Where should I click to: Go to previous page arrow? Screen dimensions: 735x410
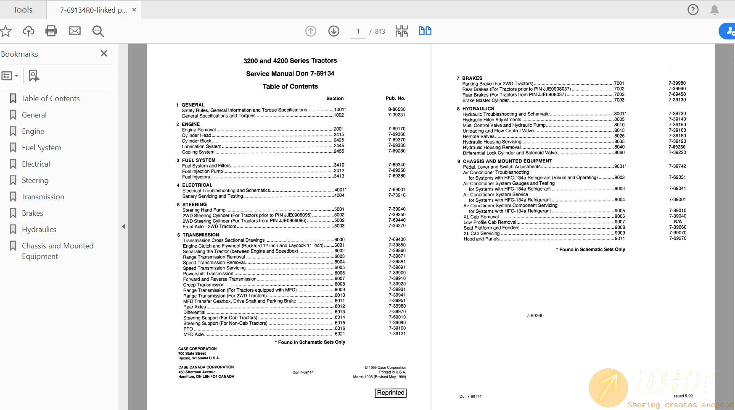click(x=311, y=31)
